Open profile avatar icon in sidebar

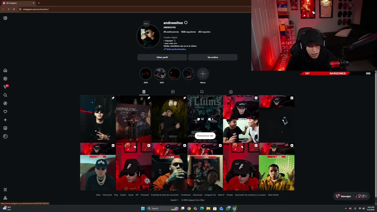[x=5, y=136]
